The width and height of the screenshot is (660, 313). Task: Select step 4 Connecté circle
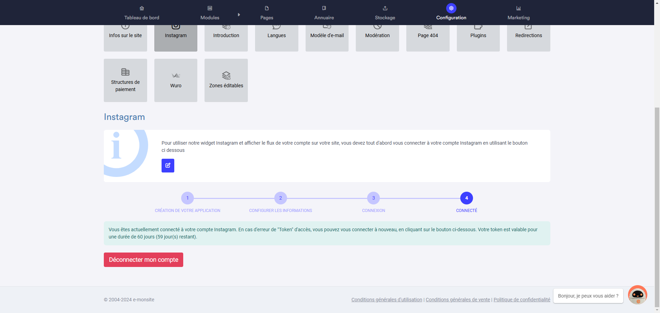[x=466, y=198]
